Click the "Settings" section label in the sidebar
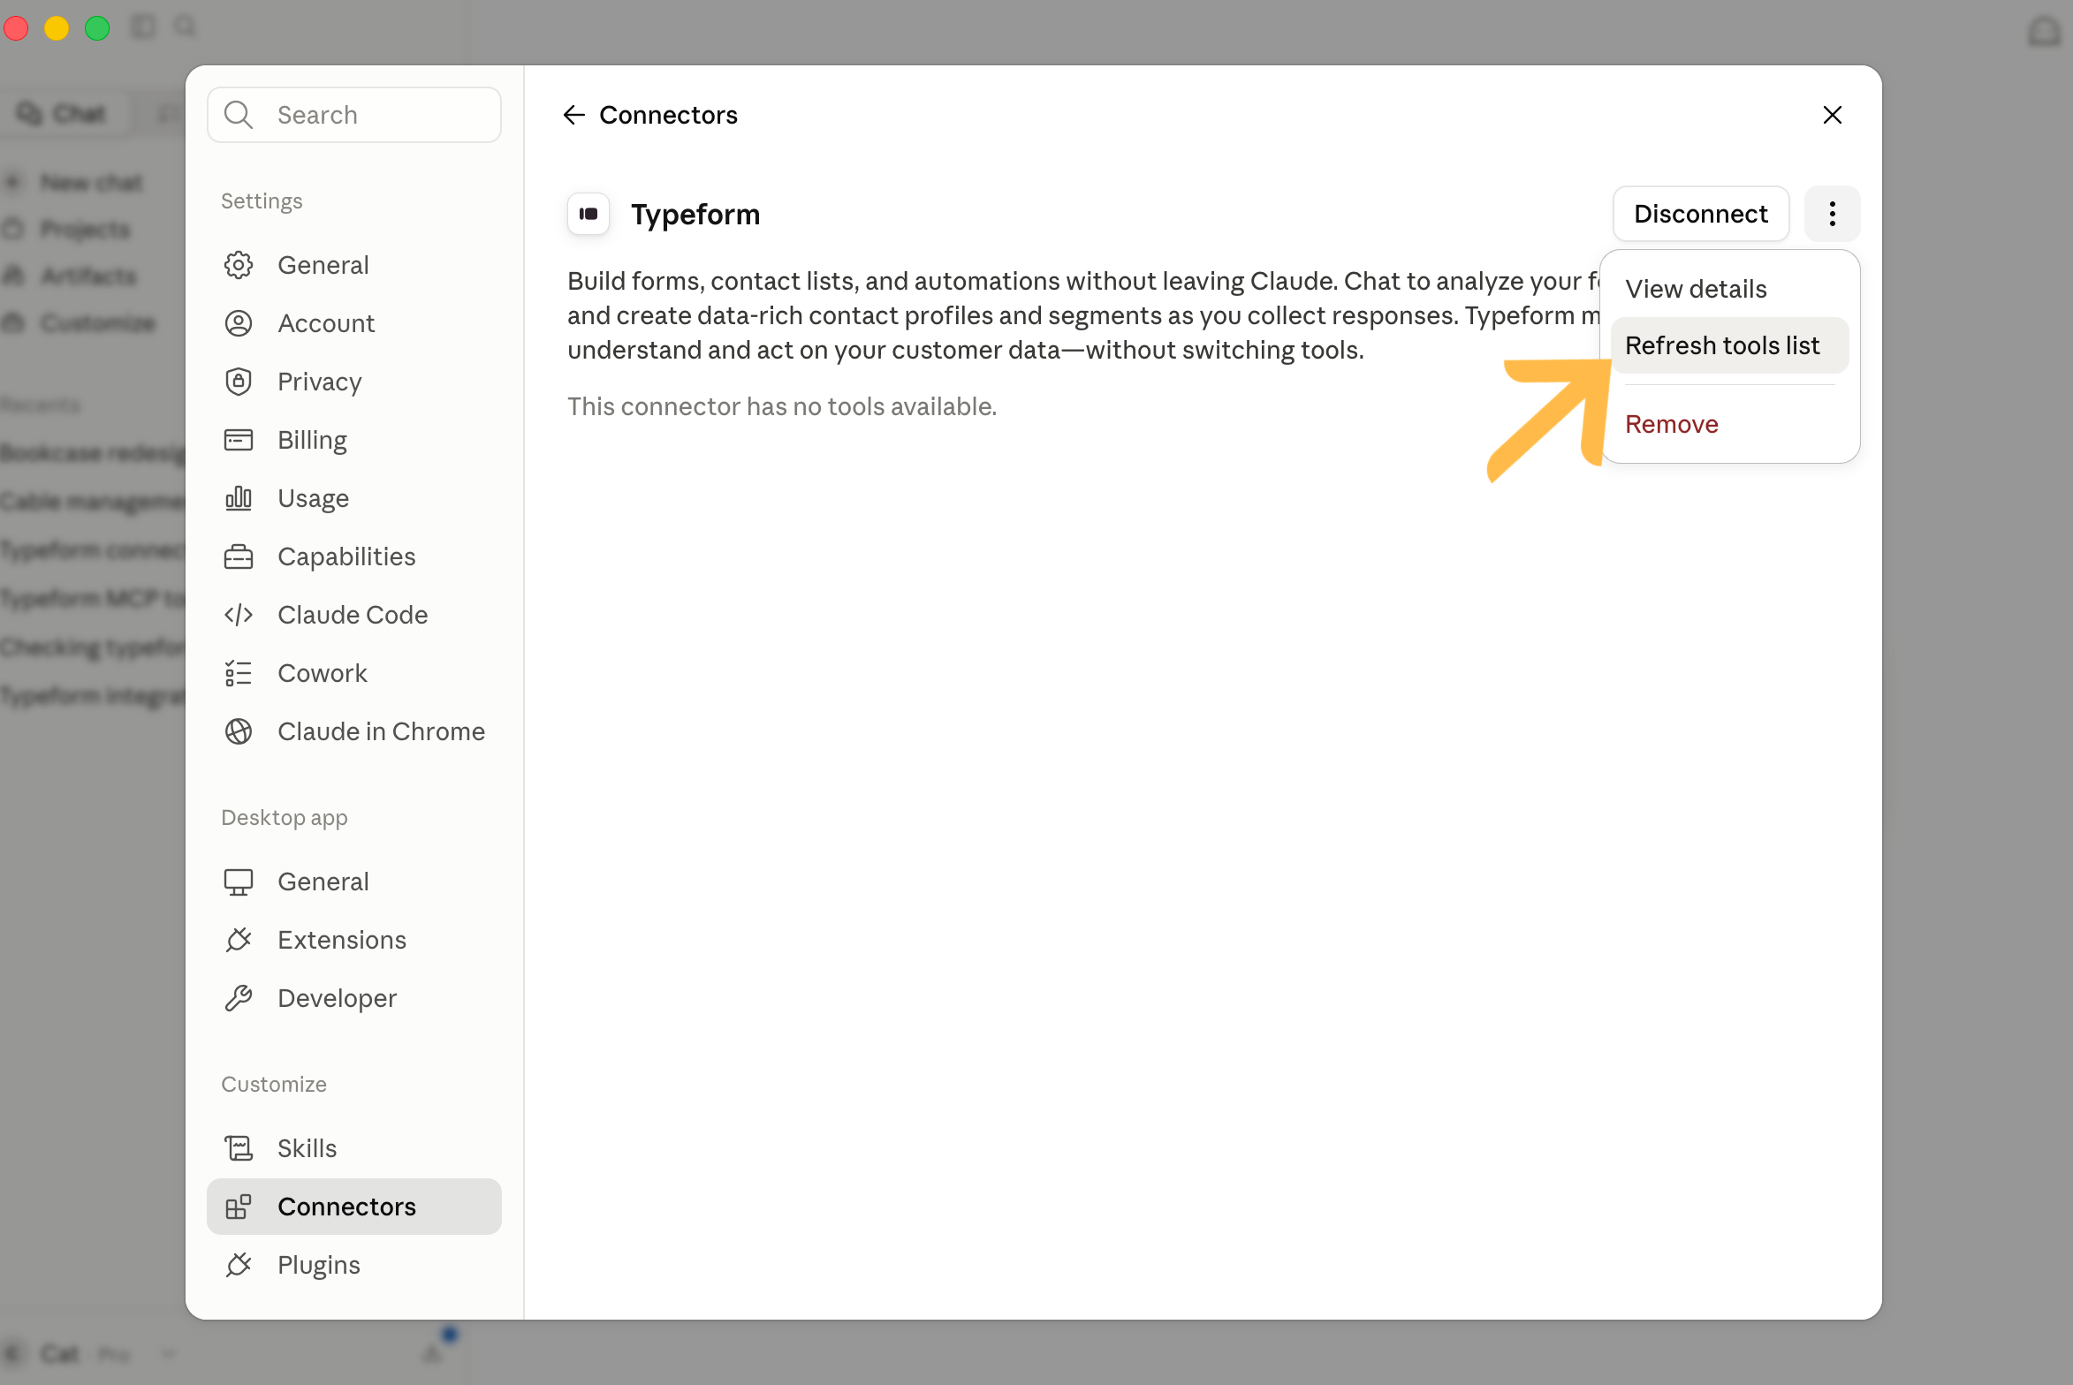 tap(262, 201)
